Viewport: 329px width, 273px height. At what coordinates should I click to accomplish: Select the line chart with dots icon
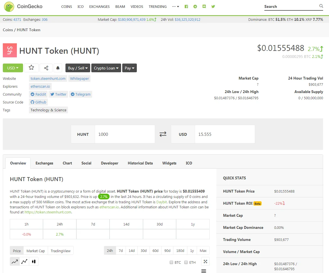[24, 261]
